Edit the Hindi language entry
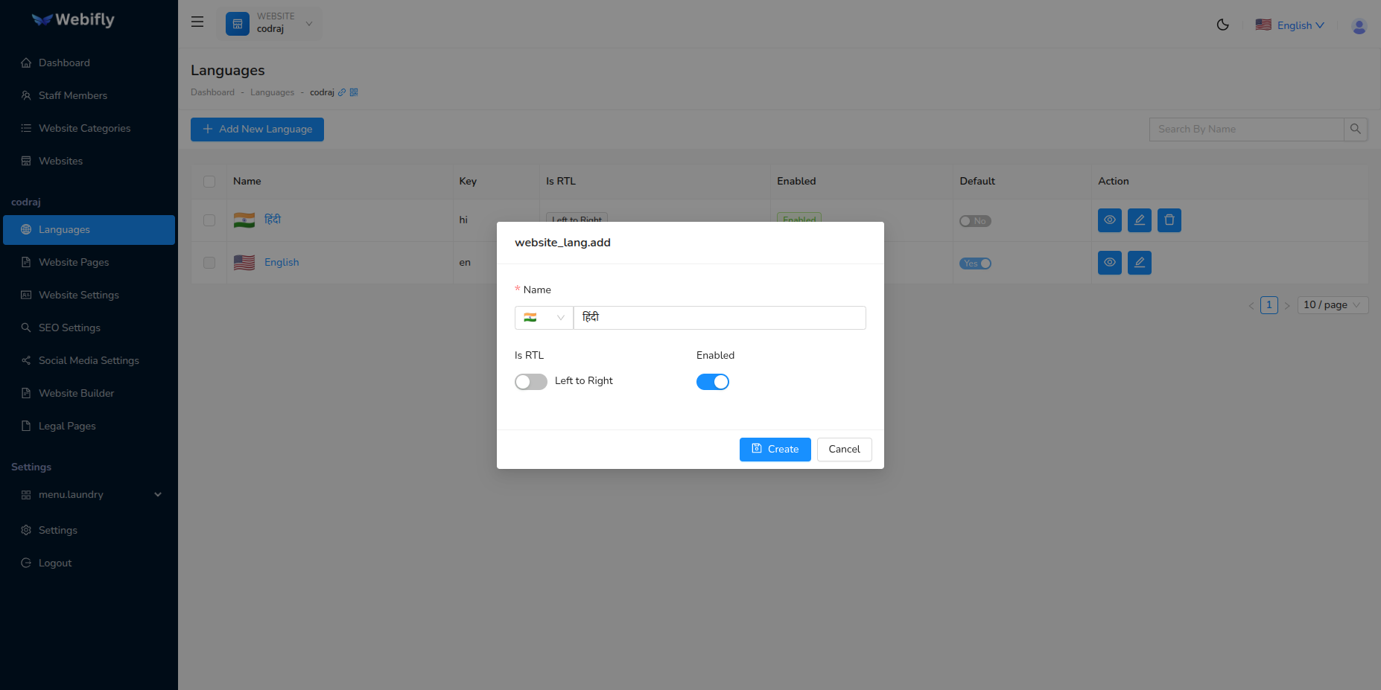 (1139, 220)
